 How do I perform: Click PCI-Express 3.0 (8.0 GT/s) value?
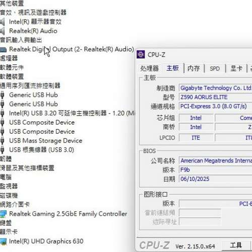[216, 106]
